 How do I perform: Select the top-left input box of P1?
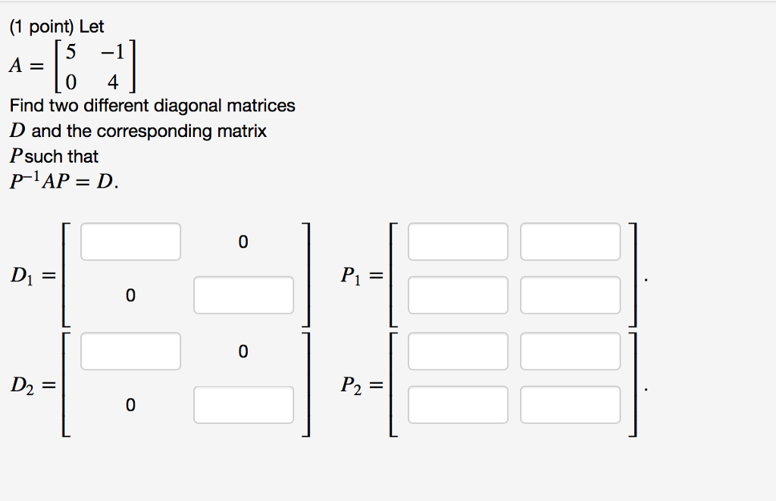point(458,241)
